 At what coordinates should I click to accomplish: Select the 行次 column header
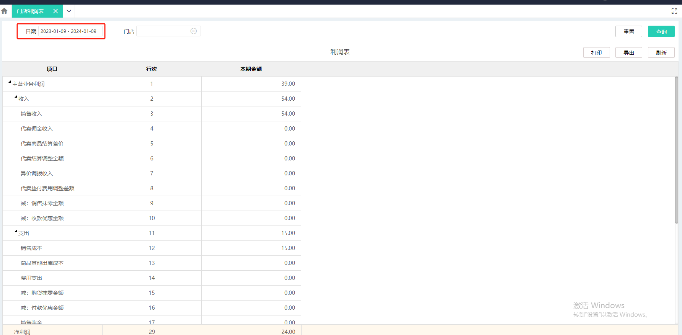tap(152, 69)
